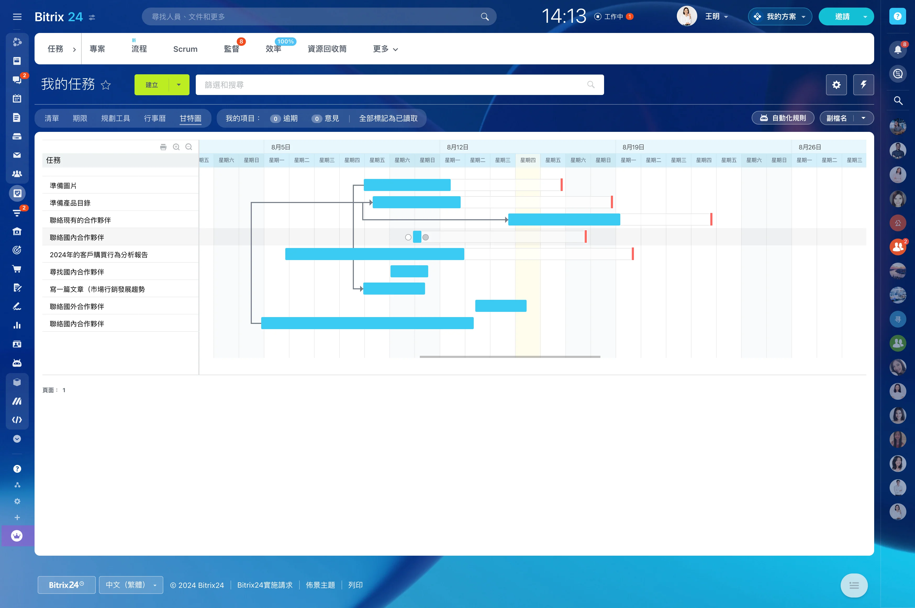Click the global search magnifier icon
Image resolution: width=915 pixels, height=608 pixels.
point(484,17)
